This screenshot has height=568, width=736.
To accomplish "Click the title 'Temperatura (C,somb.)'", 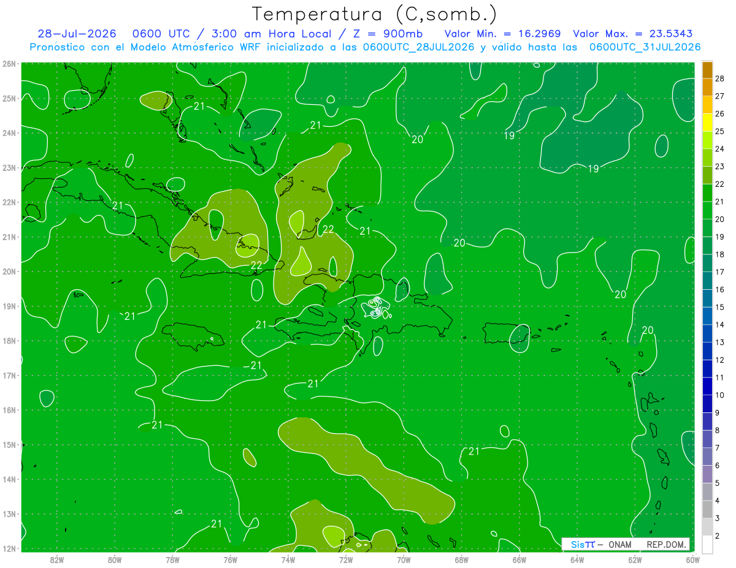I will 375,14.
